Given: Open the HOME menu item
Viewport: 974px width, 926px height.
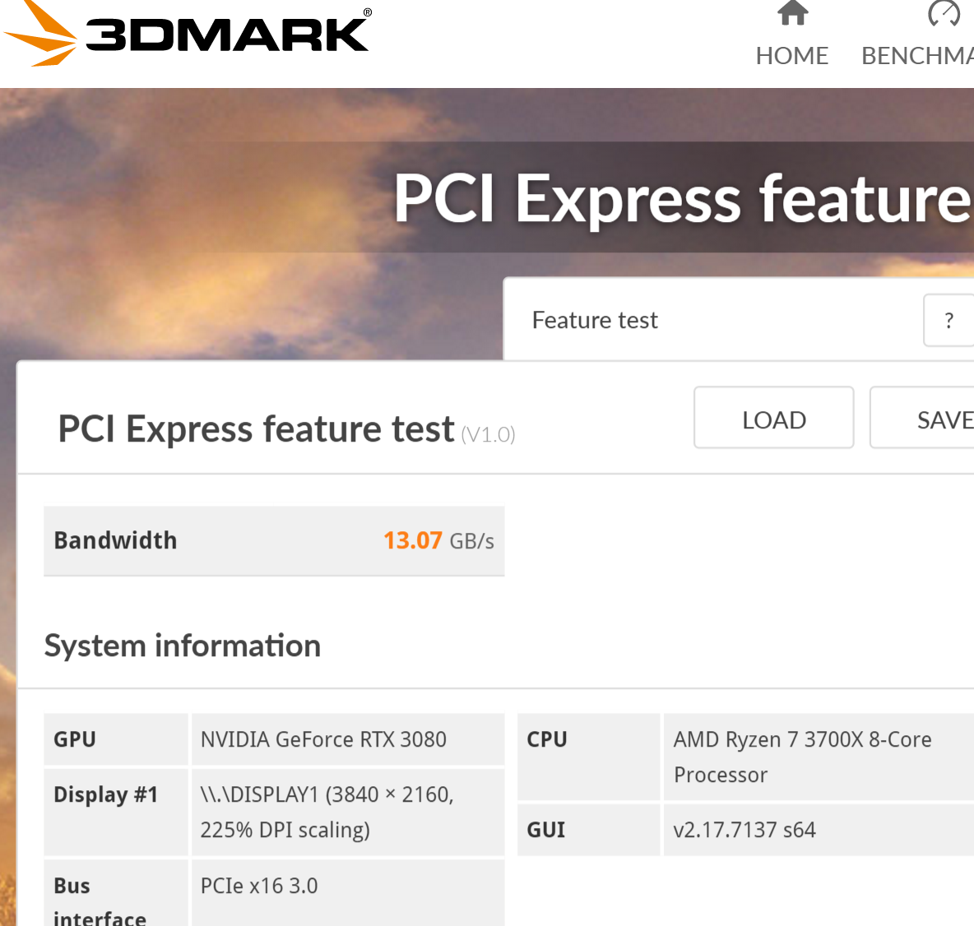Looking at the screenshot, I should 792,56.
